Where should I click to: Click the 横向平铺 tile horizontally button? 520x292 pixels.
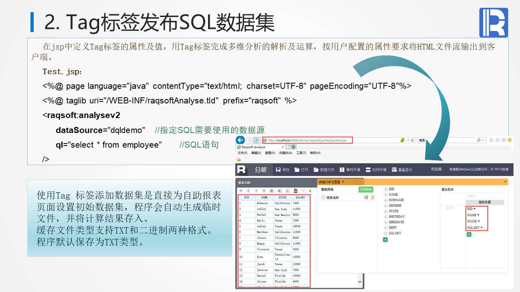tap(349, 170)
